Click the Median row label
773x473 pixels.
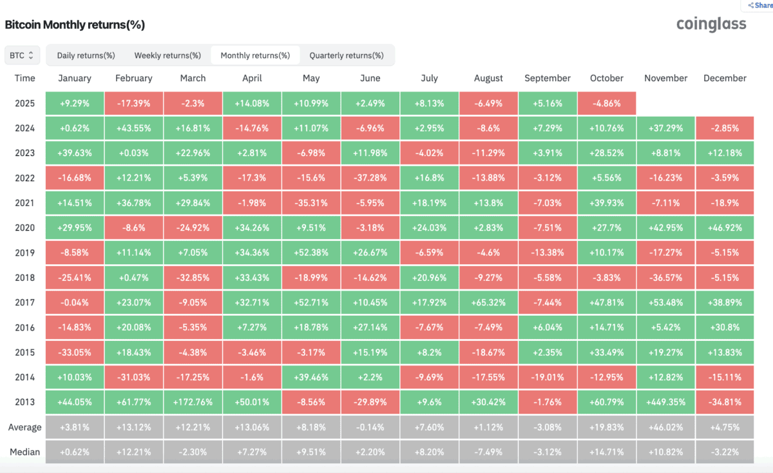(25, 452)
